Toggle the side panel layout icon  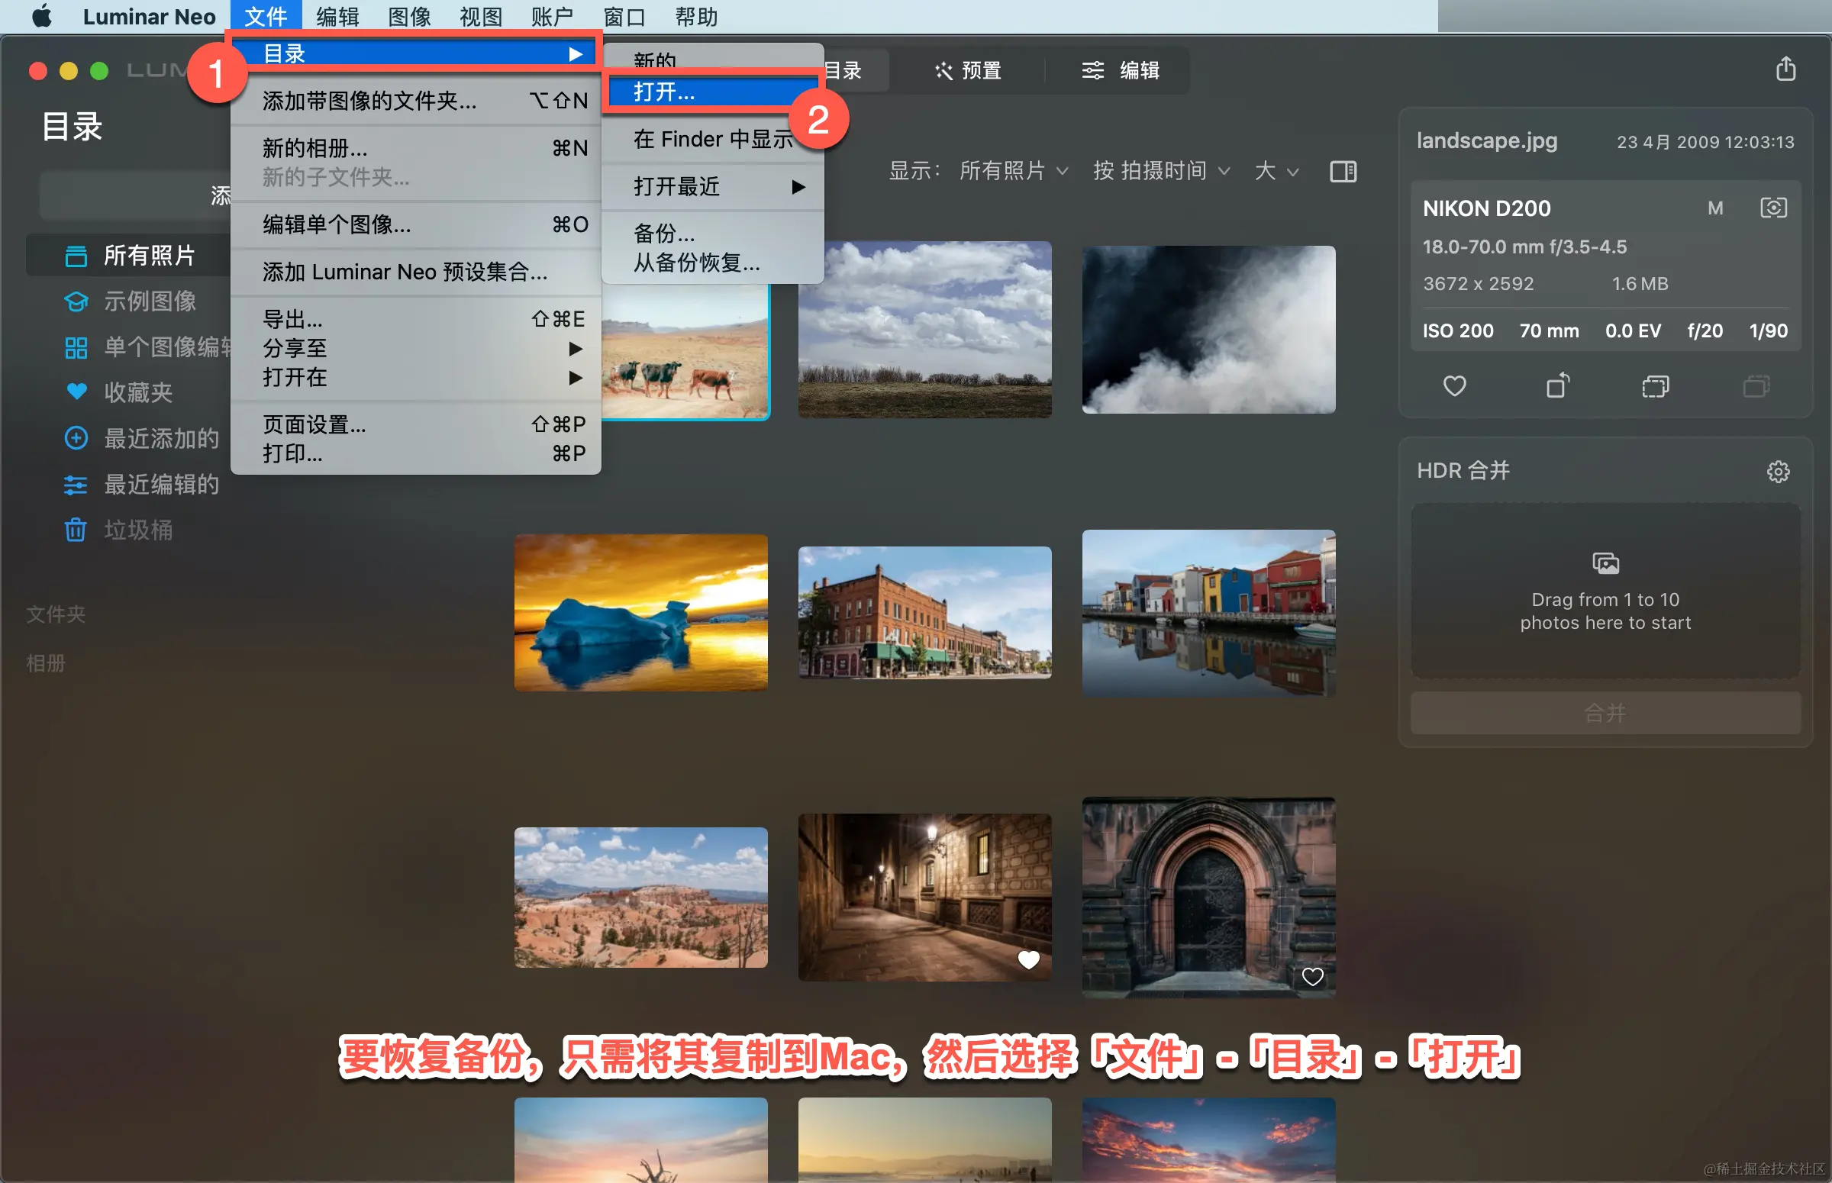click(1343, 171)
